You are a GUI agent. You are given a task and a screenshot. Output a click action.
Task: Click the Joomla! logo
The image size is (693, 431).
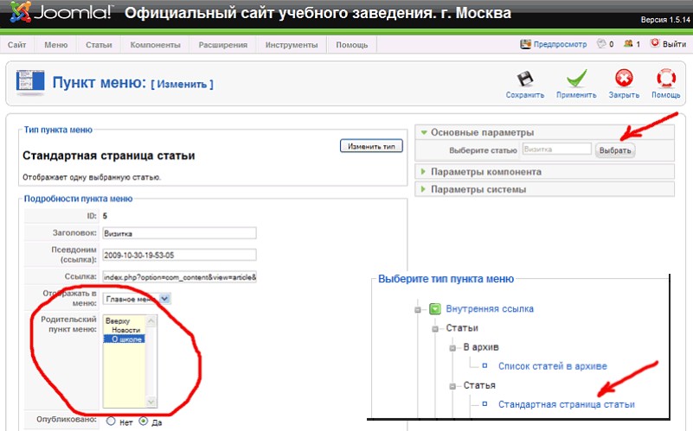point(59,15)
